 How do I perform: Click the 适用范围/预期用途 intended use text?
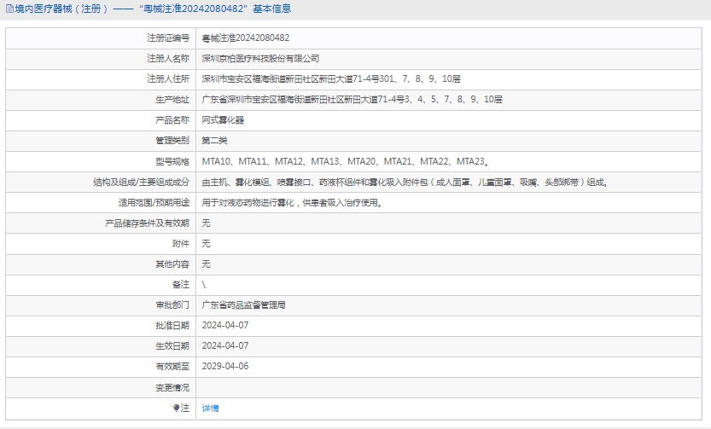point(291,202)
